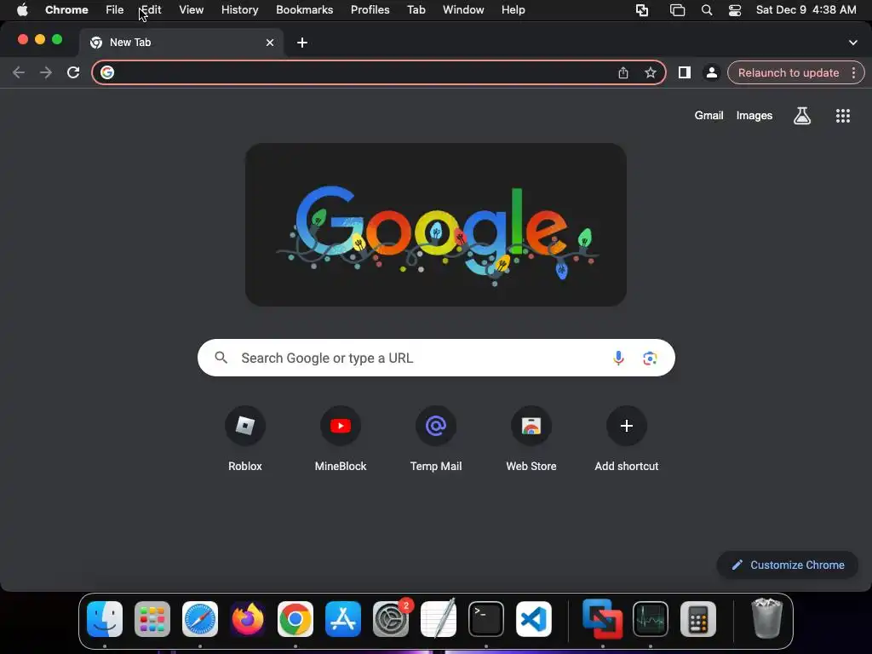Open the Apple menu

22,10
